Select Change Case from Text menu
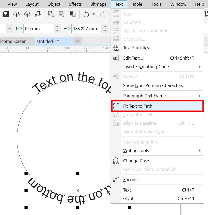Screen dimensions: 208x215 point(137,161)
